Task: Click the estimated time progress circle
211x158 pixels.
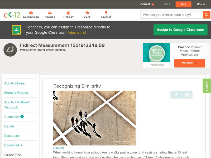Action: 157,53
